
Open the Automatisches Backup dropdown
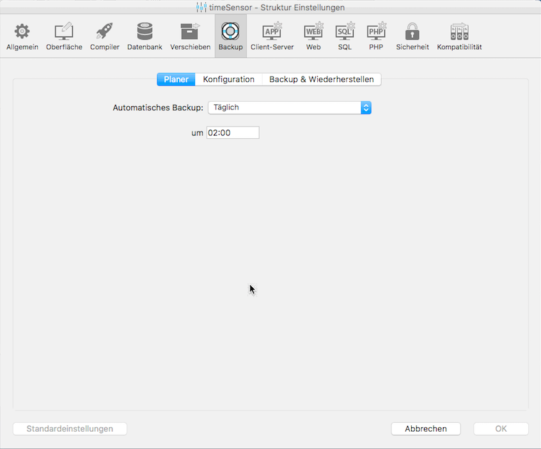(290, 107)
